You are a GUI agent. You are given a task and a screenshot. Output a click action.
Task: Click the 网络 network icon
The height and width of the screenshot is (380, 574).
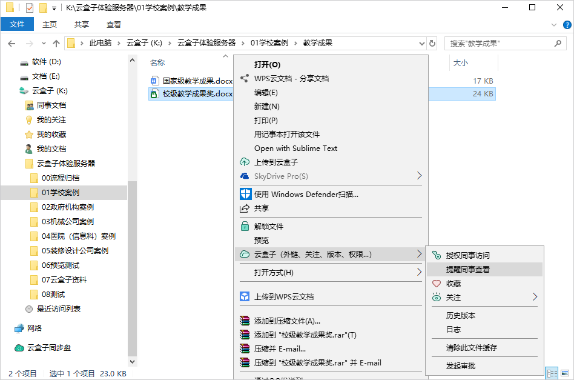19,328
